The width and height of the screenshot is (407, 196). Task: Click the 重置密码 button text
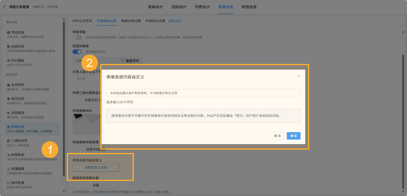[132, 61]
